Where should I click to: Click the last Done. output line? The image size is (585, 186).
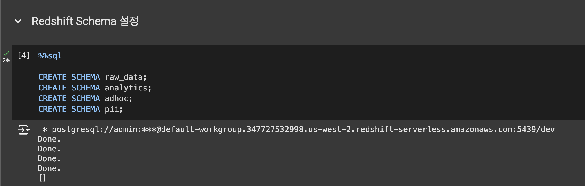49,169
